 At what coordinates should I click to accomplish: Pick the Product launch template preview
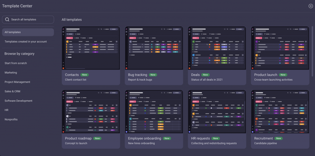click(280, 48)
